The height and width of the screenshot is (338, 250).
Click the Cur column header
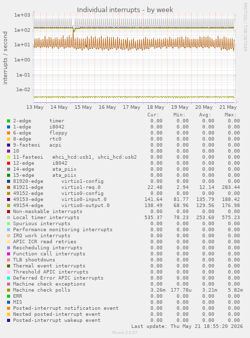(153, 115)
